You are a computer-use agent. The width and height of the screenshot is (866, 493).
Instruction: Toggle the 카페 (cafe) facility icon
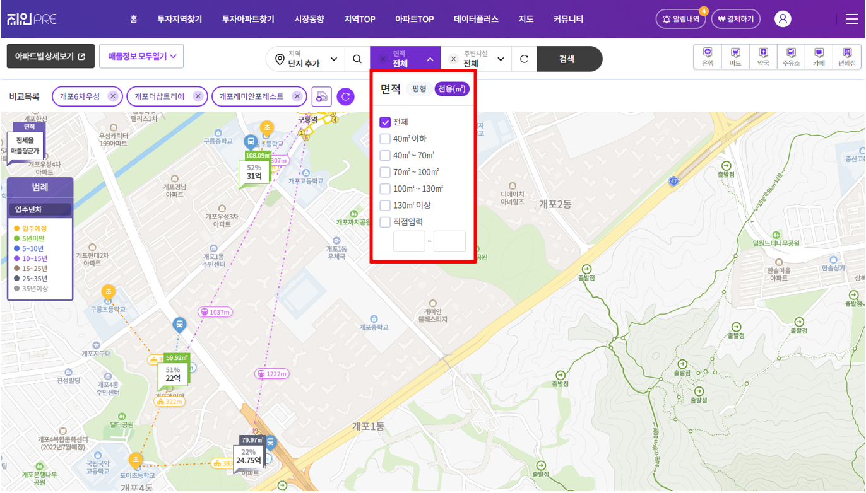click(819, 57)
